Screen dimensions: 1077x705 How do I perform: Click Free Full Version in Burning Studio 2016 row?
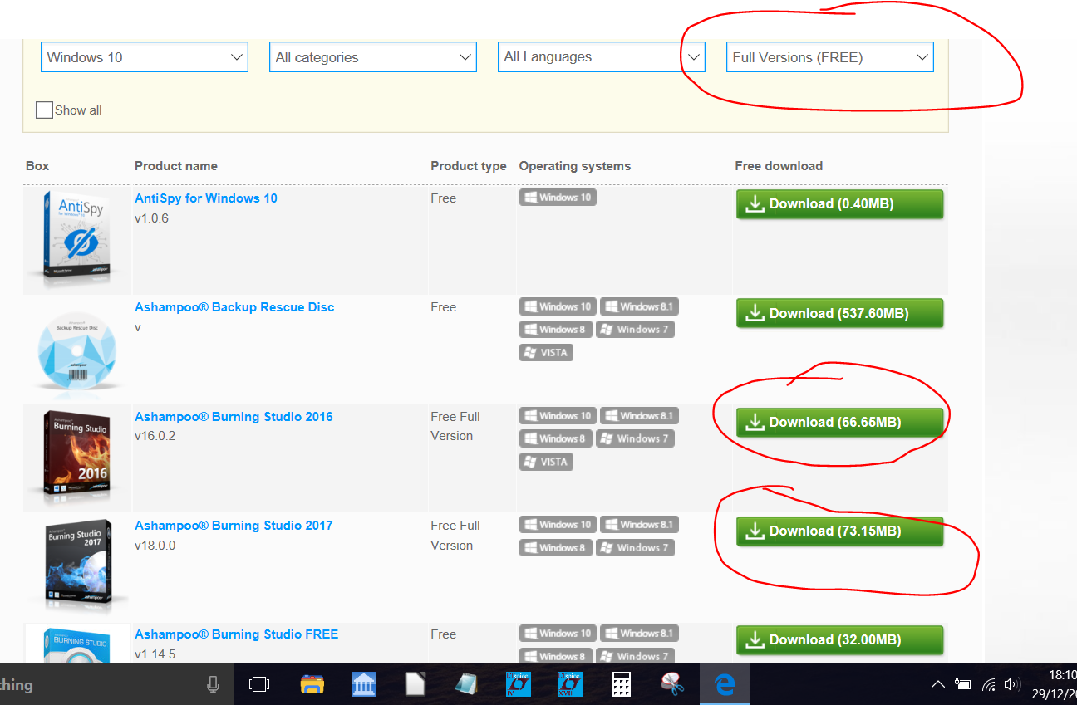pos(455,426)
